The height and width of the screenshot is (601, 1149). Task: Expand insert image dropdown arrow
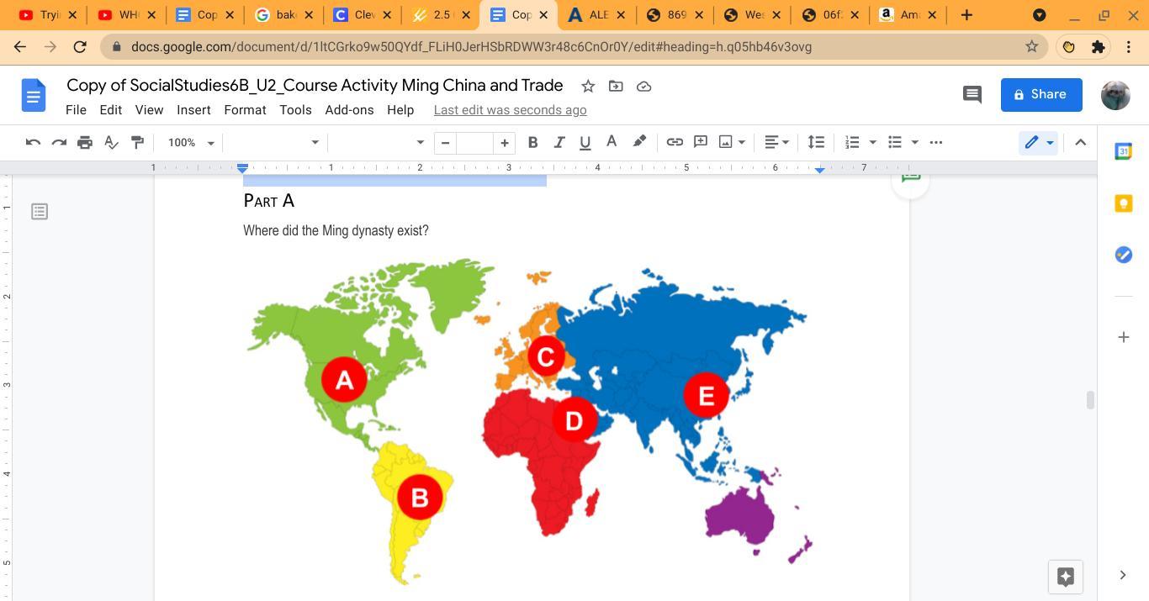[742, 142]
